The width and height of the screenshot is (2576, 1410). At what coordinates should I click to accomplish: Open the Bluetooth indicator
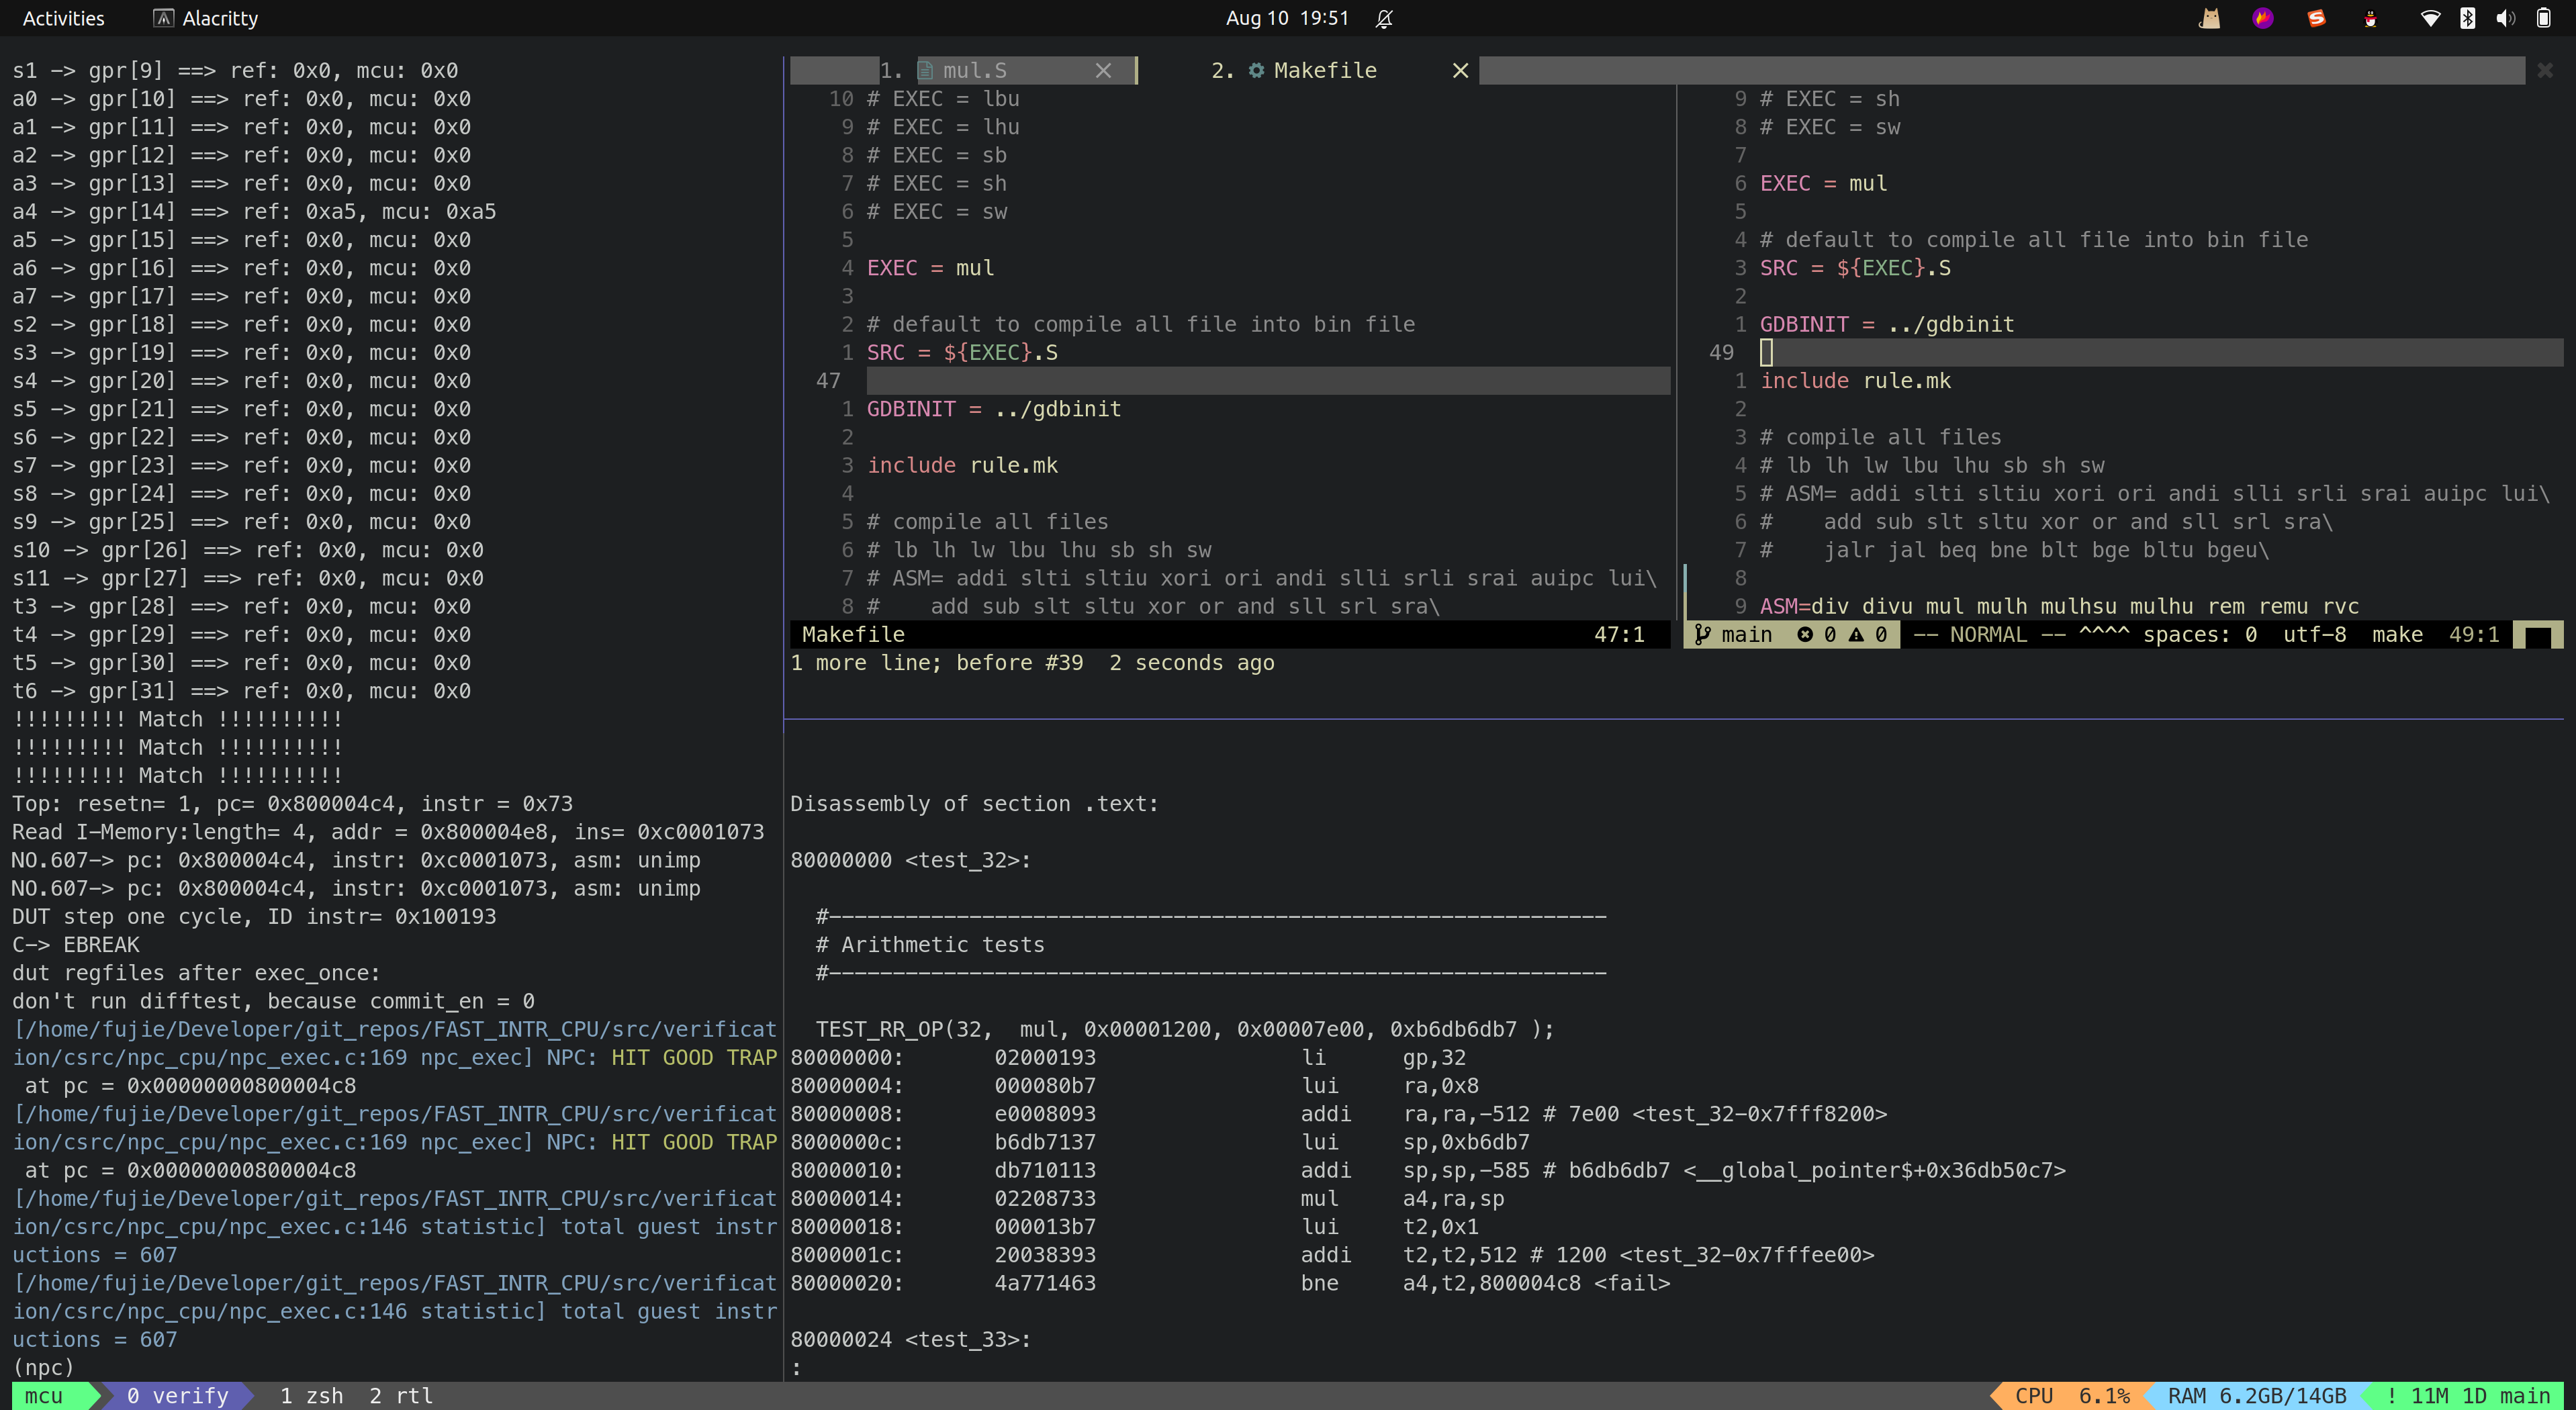[x=2468, y=18]
